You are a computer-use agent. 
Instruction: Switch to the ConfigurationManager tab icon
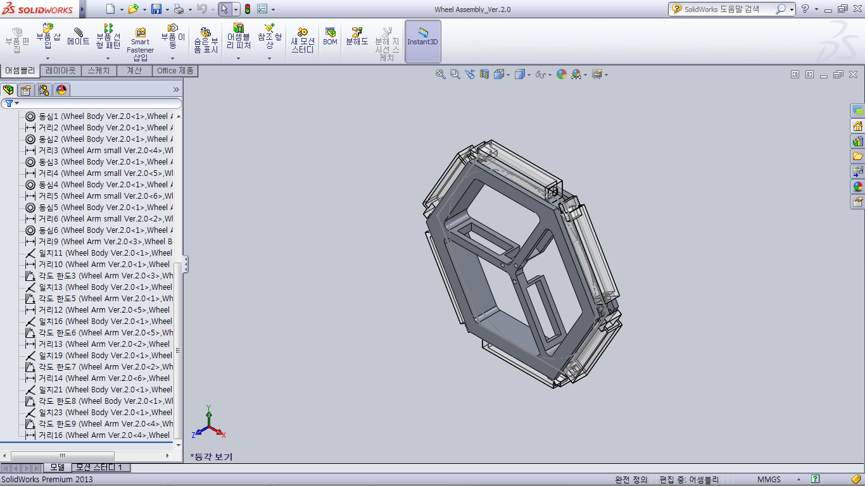(x=44, y=90)
